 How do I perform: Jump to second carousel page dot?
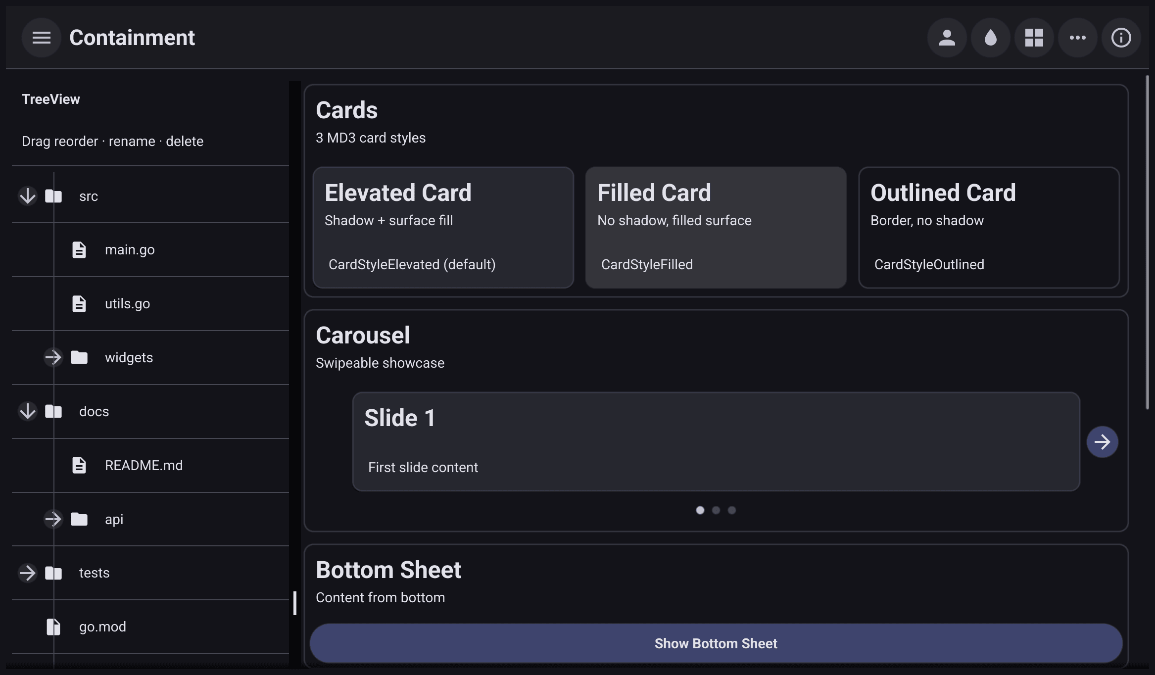pos(716,510)
